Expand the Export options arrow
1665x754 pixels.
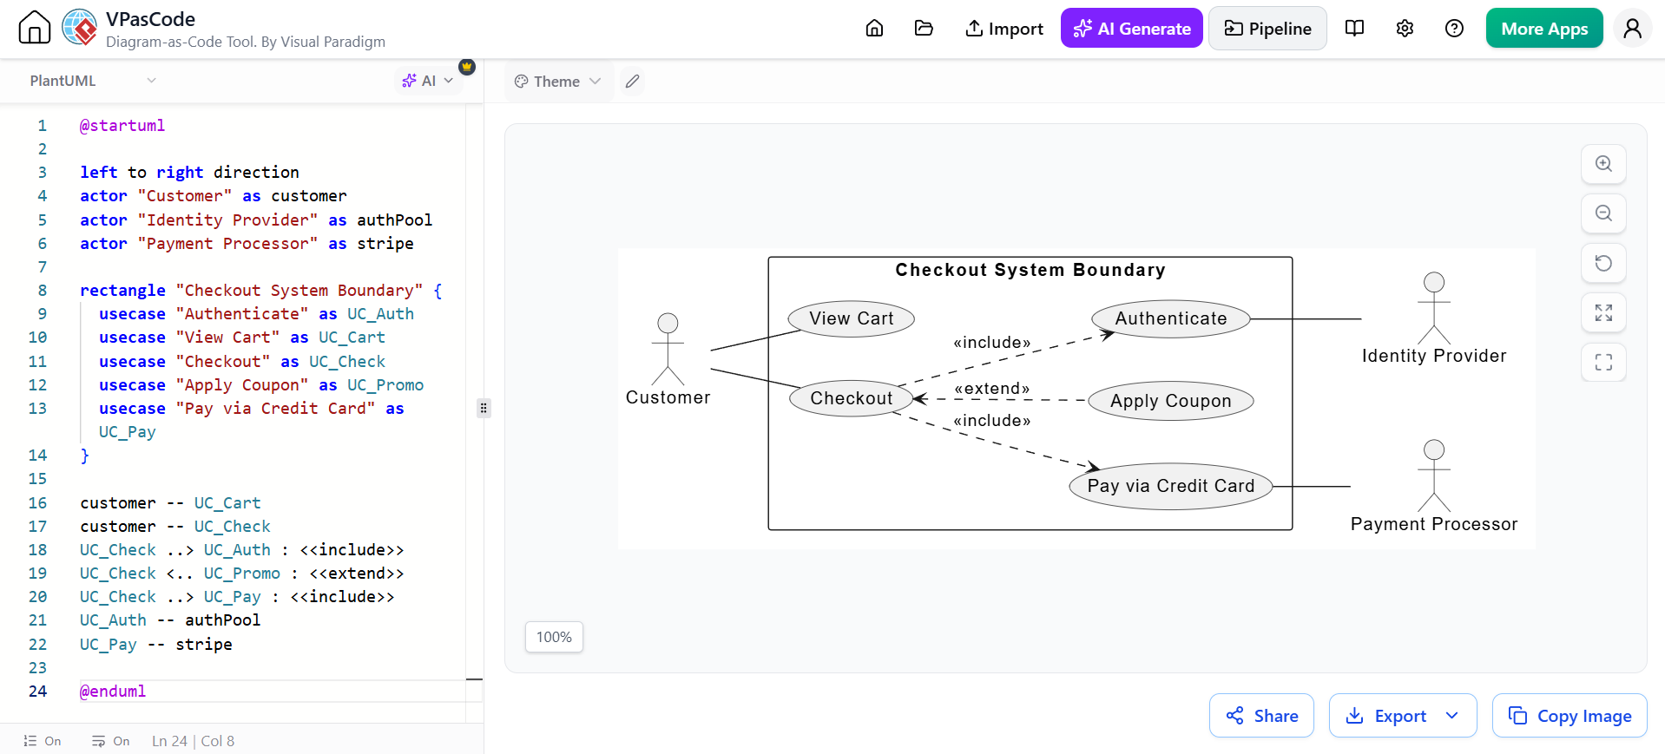coord(1452,716)
